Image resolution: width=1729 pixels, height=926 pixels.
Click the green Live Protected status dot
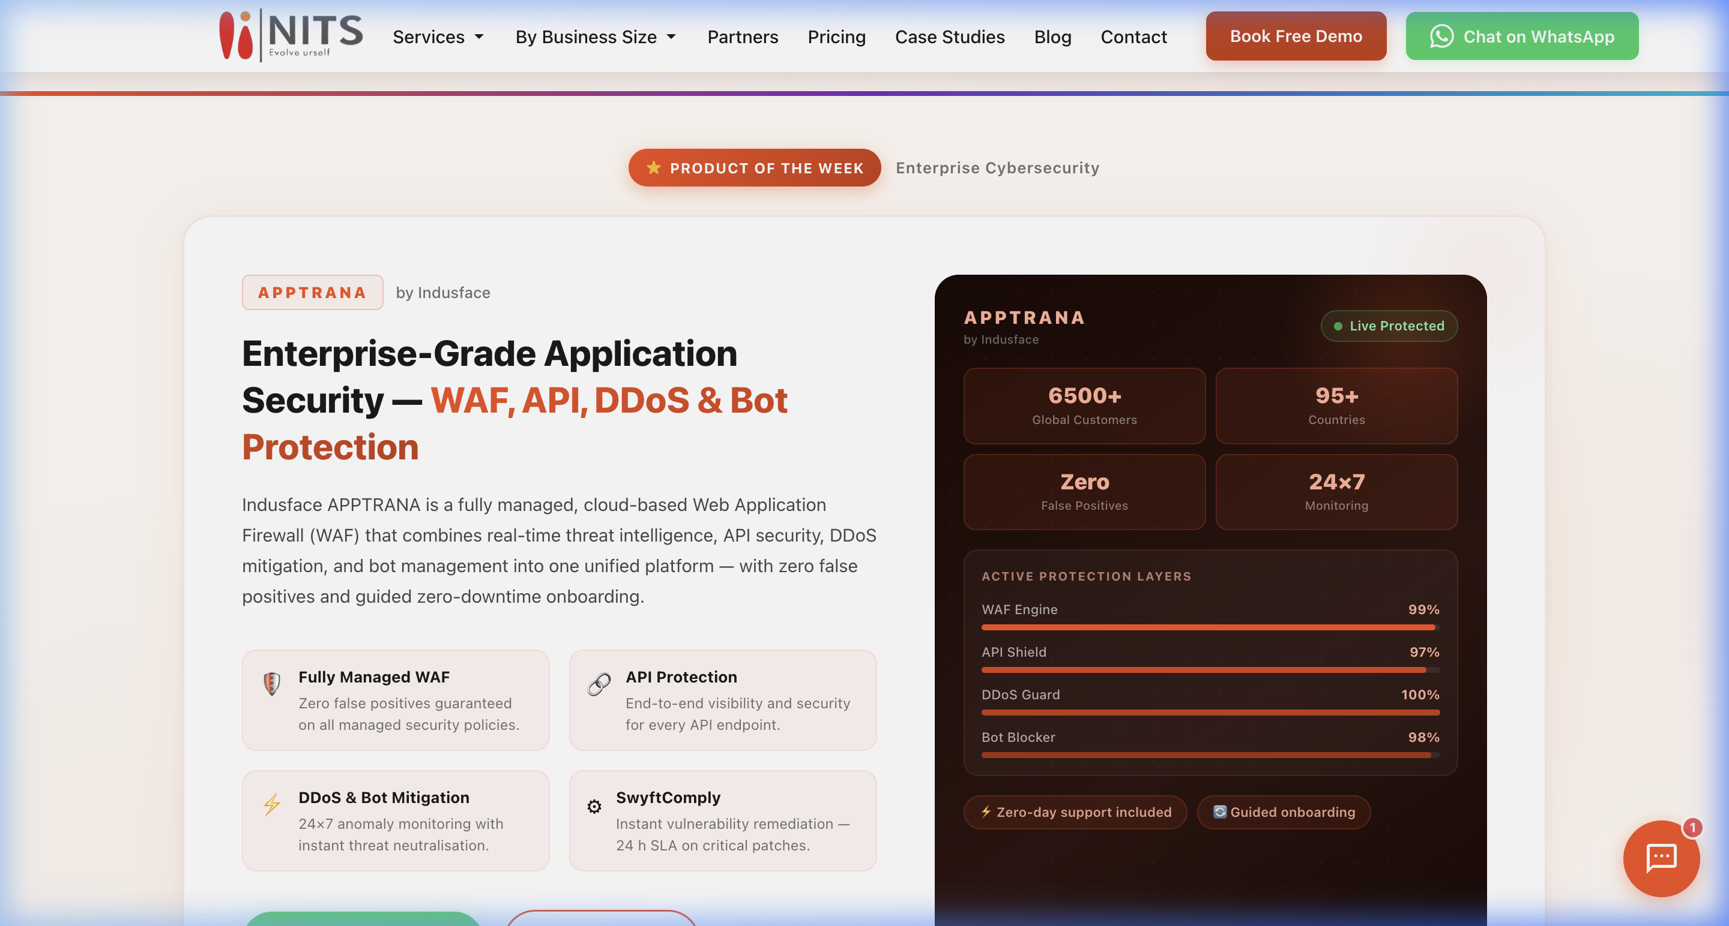1338,326
